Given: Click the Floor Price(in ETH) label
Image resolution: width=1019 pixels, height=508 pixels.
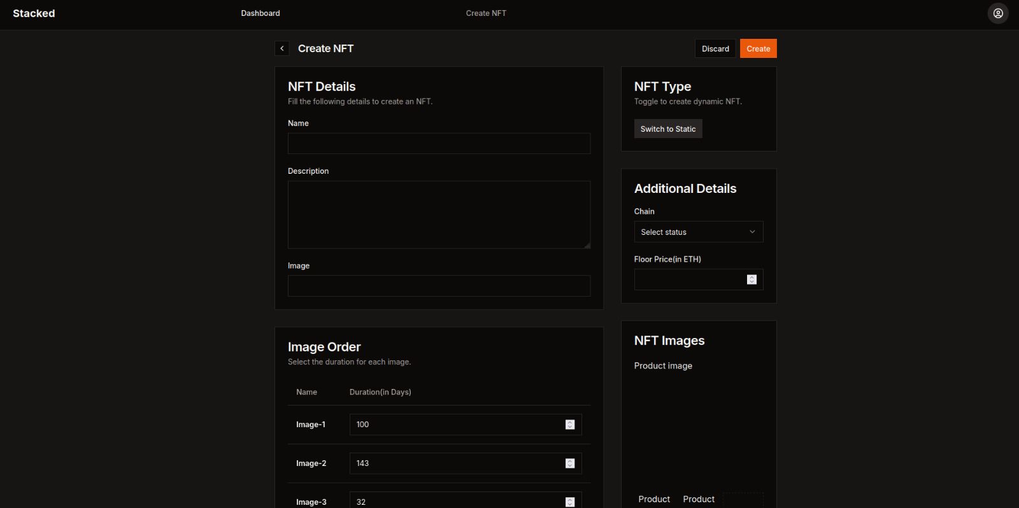Looking at the screenshot, I should [x=667, y=259].
